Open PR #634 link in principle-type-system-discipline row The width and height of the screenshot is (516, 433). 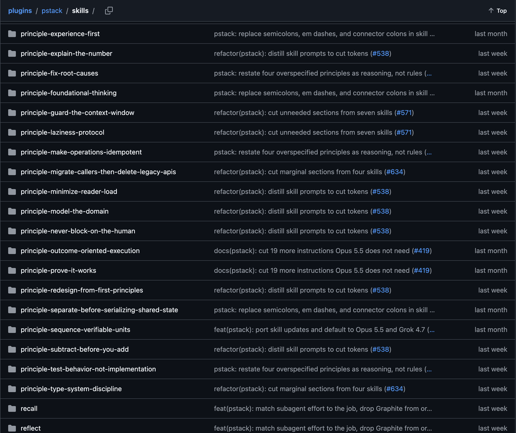(x=394, y=389)
